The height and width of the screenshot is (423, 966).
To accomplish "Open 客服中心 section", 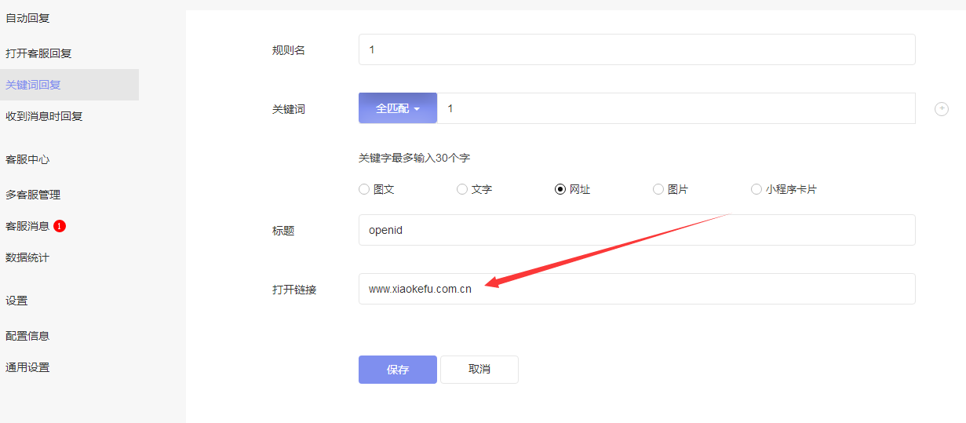I will pos(27,159).
